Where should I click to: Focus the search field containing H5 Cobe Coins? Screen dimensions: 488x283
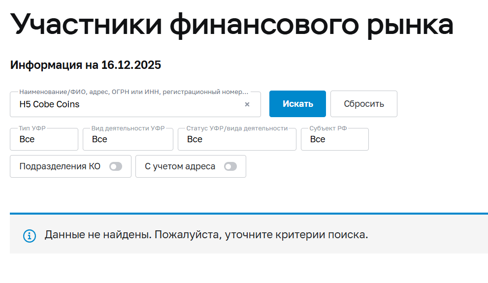(128, 104)
